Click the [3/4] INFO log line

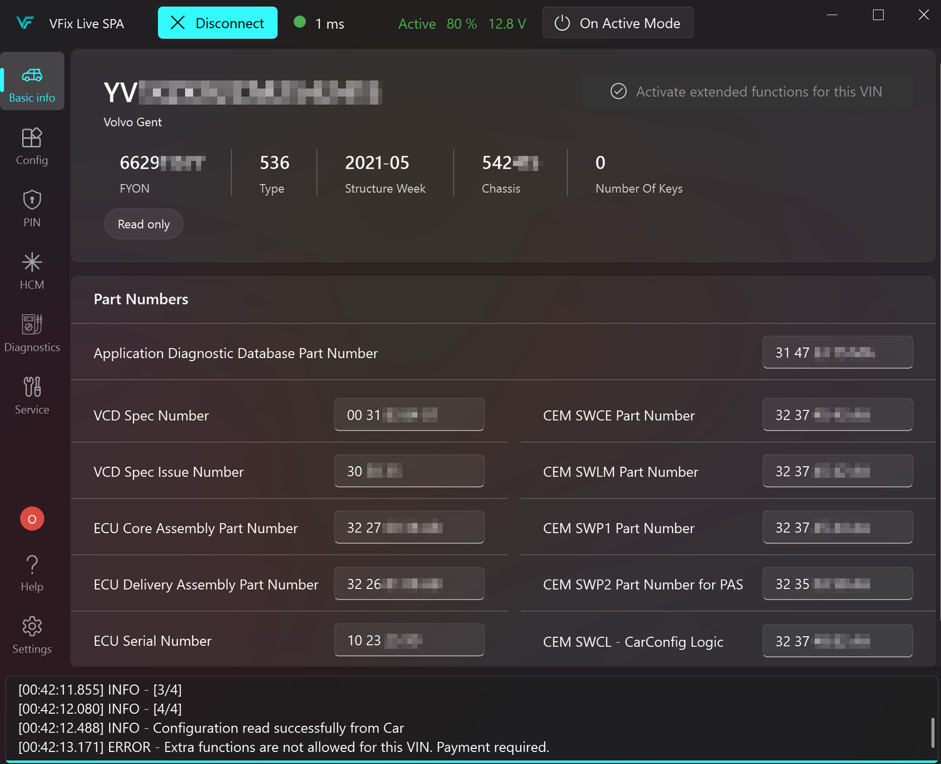tap(100, 689)
